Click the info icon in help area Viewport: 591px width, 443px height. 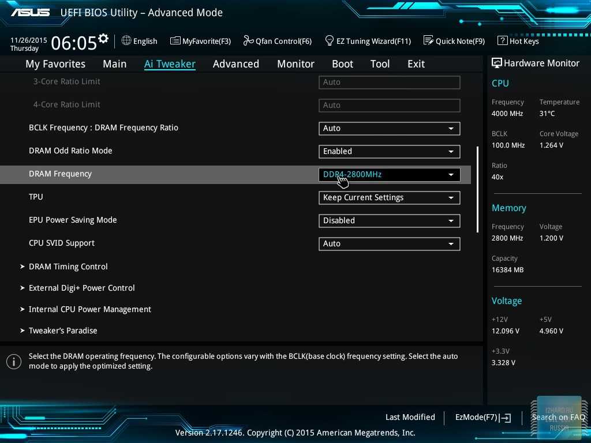point(13,362)
